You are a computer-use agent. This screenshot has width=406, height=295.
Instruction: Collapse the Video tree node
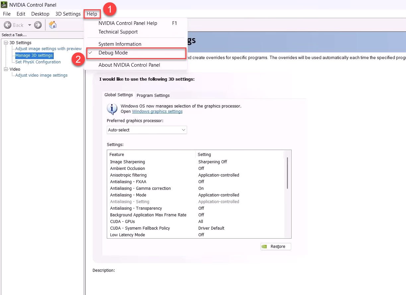(x=6, y=69)
